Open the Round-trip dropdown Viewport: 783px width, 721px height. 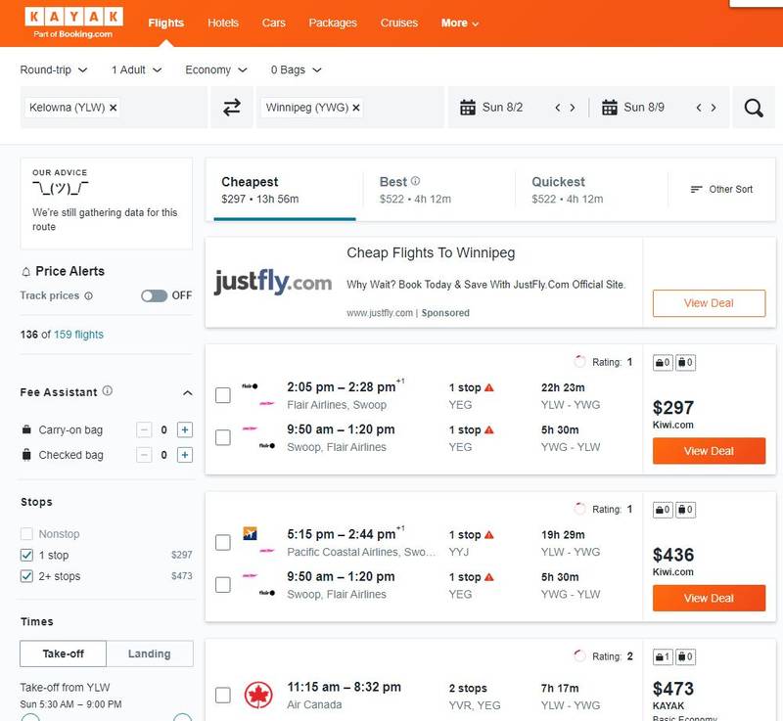click(x=54, y=69)
